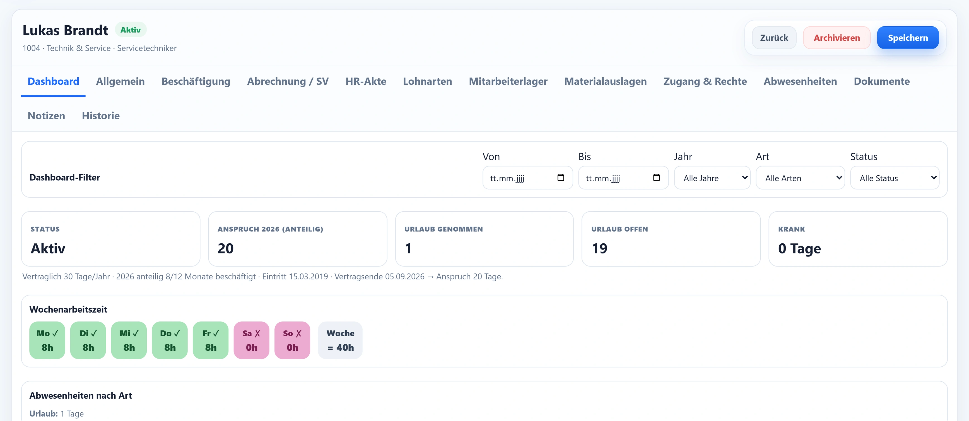969x421 pixels.
Task: Click the Woche = 40h total chip
Action: (340, 340)
